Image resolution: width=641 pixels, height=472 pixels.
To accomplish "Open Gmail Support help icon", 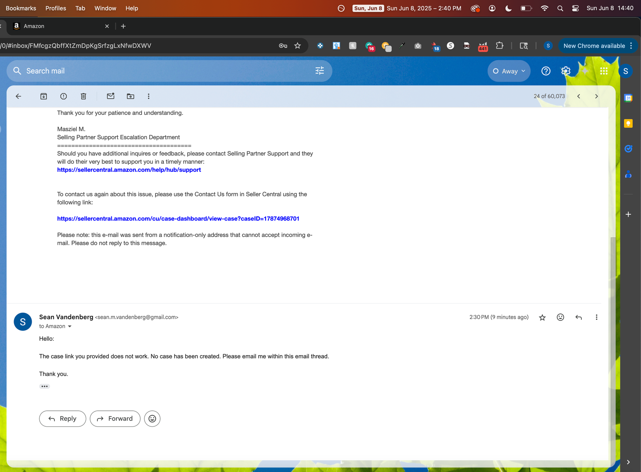I will [546, 71].
